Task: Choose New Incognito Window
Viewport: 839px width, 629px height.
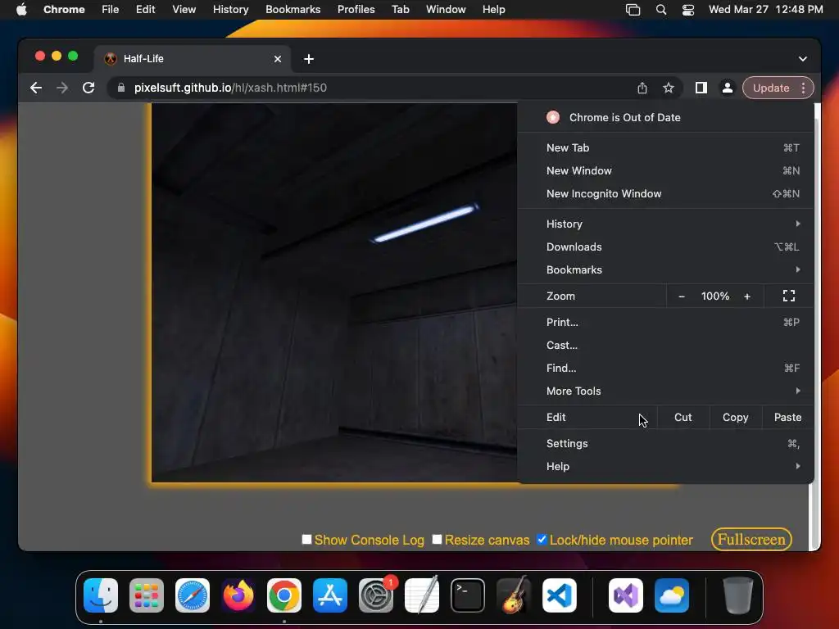Action: tap(665, 193)
